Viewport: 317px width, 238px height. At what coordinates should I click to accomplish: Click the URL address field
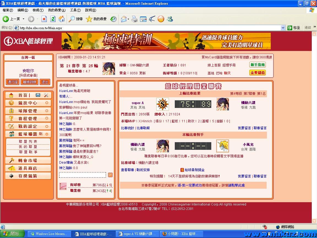tap(150, 28)
